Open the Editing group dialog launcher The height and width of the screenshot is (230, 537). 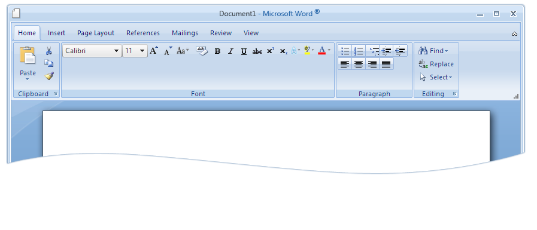pyautogui.click(x=455, y=94)
